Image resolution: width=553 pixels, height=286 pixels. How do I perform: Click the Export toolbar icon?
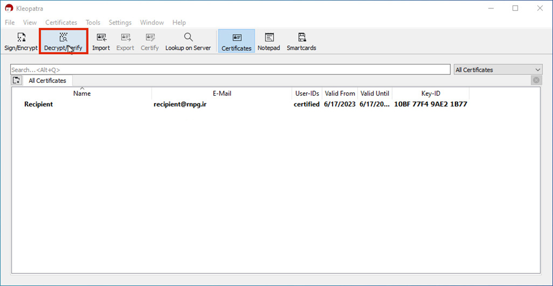point(125,41)
